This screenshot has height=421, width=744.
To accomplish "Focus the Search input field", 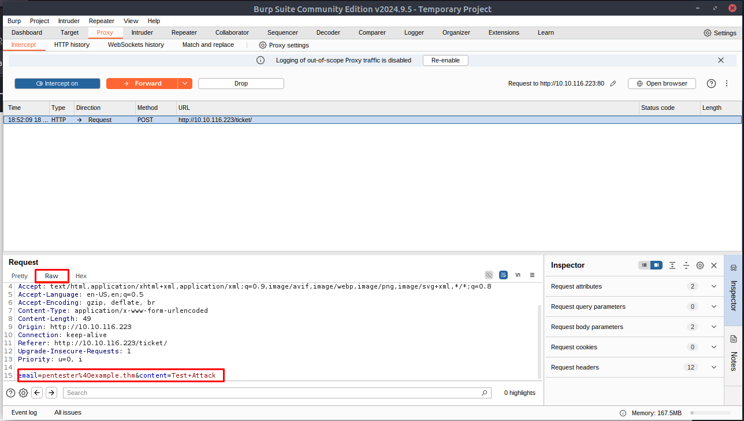I will tap(277, 393).
